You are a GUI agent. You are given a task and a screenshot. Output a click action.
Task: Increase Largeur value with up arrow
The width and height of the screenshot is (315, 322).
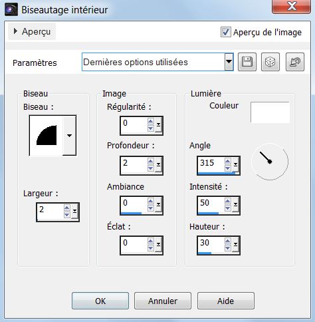pos(67,208)
